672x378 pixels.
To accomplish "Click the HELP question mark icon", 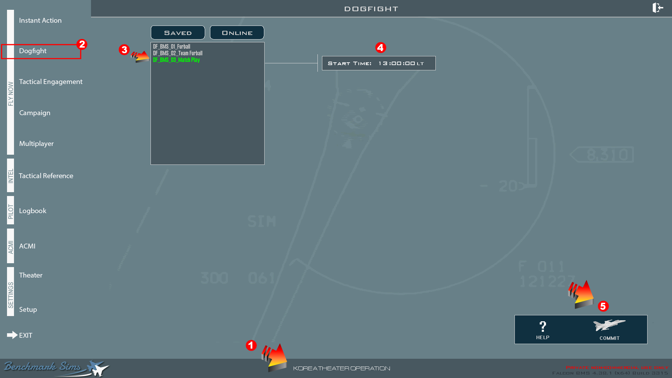I will [543, 326].
